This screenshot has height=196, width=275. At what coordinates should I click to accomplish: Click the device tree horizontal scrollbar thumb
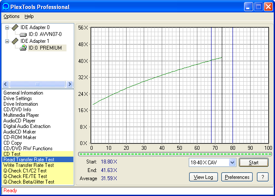click(x=37, y=84)
